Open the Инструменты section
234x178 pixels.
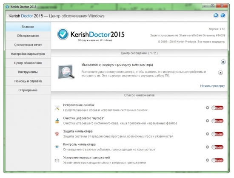pos(28,72)
